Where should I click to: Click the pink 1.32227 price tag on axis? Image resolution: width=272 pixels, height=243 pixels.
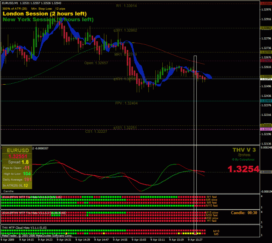(266, 129)
